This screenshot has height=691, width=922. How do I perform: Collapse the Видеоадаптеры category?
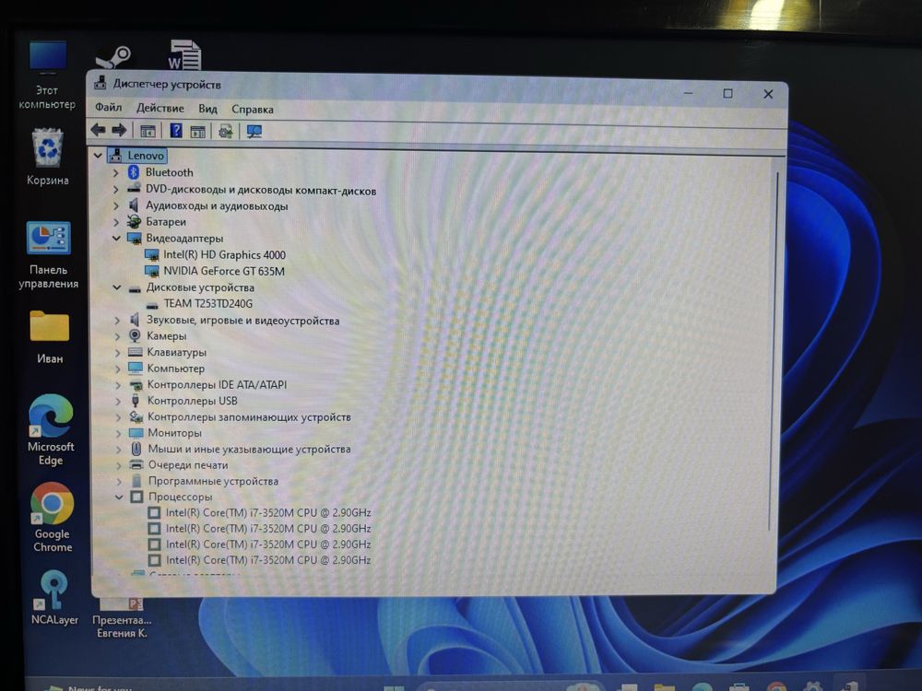tap(116, 238)
